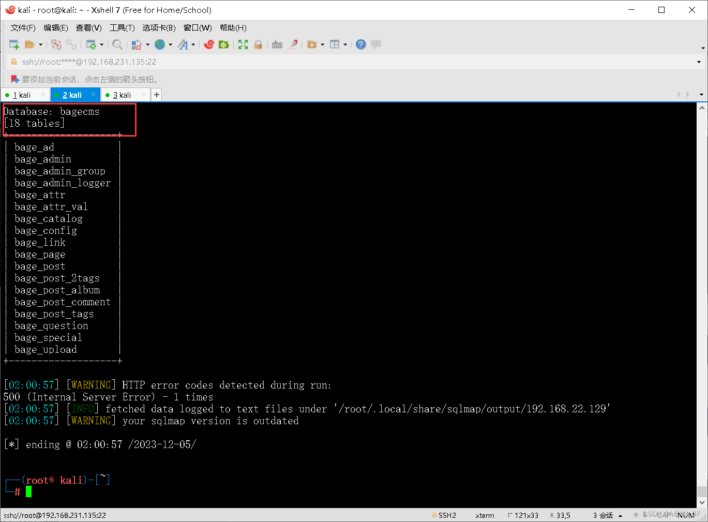Switch to the '1 kali' tab
Screen dimensions: 708x522
pyautogui.click(x=22, y=95)
